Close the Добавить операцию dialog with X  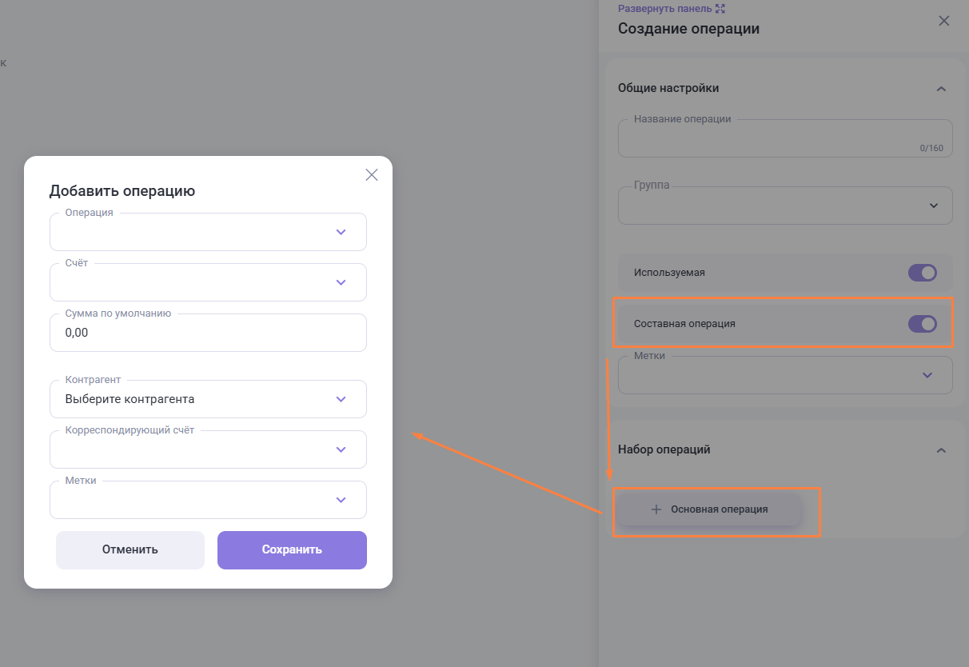point(372,175)
